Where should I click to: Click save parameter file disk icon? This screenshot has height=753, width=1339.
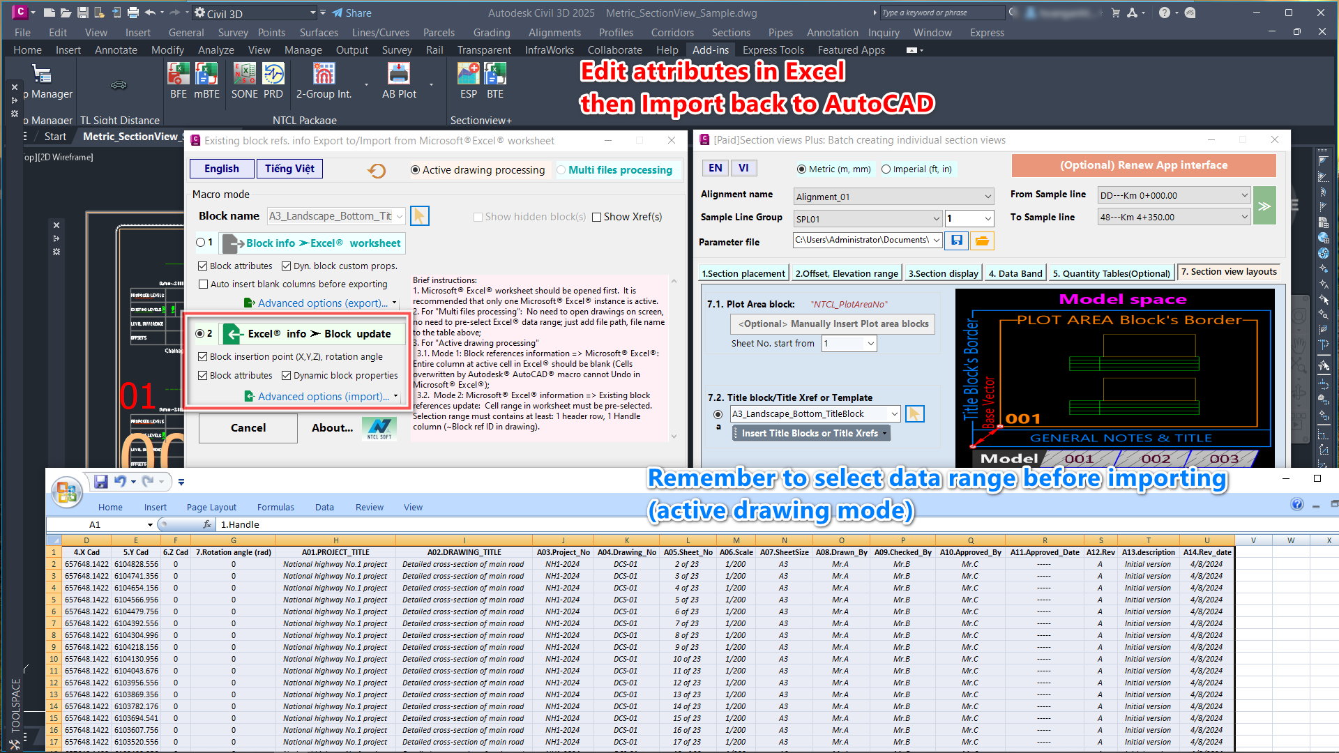(957, 241)
